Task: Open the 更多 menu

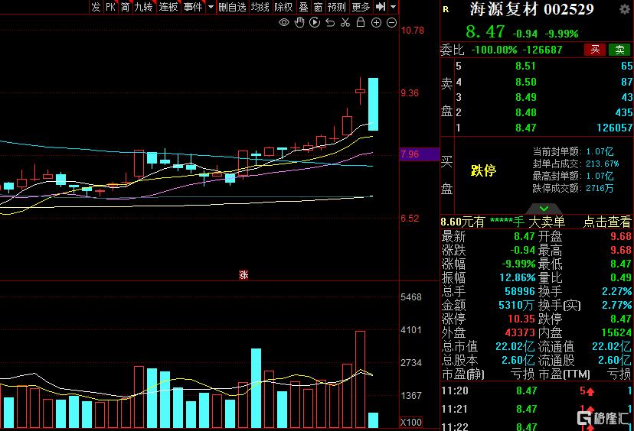Action: click(361, 7)
